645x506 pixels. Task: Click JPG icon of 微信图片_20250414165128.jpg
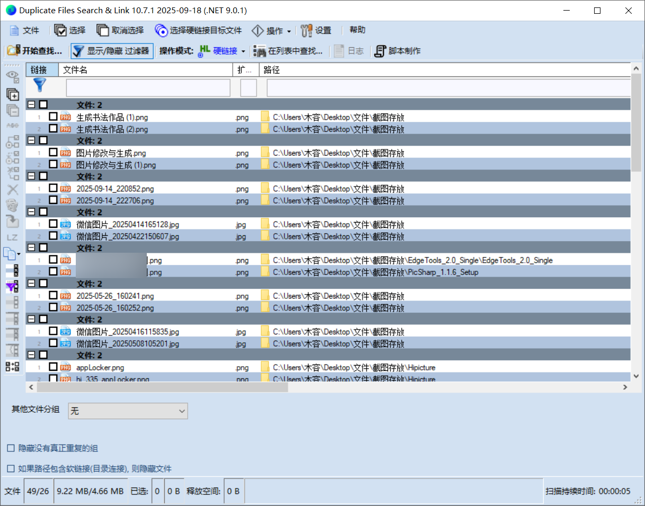tap(65, 224)
